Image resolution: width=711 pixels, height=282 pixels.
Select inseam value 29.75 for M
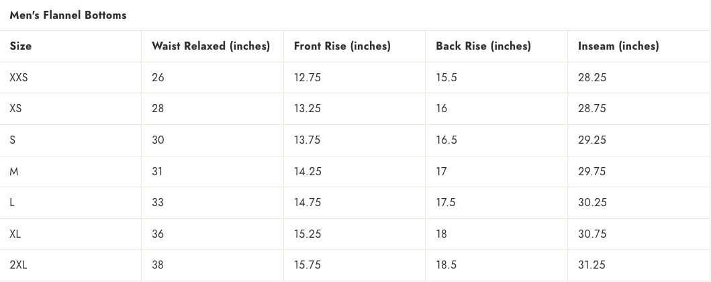click(592, 171)
